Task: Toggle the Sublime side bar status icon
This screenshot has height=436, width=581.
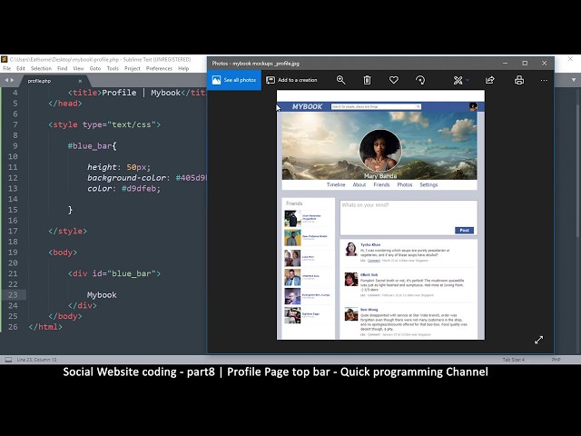Action: tap(8, 360)
